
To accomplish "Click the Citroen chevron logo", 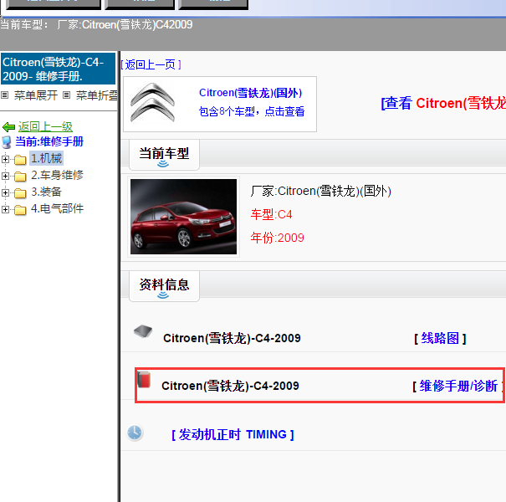I will [x=152, y=103].
